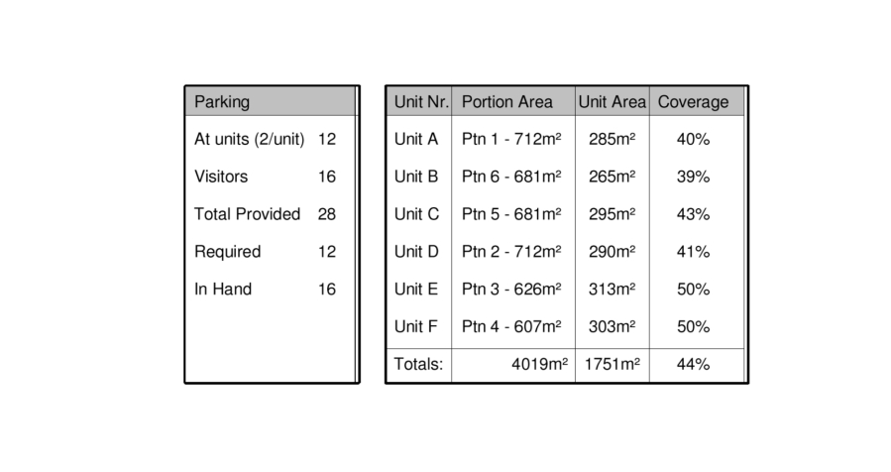Click the 'Totals:' row label

(417, 365)
